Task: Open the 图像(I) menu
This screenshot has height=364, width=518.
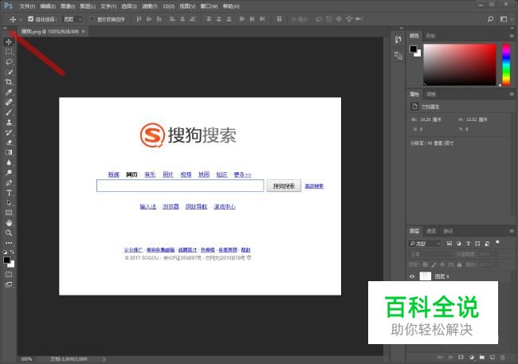Action: (x=68, y=6)
